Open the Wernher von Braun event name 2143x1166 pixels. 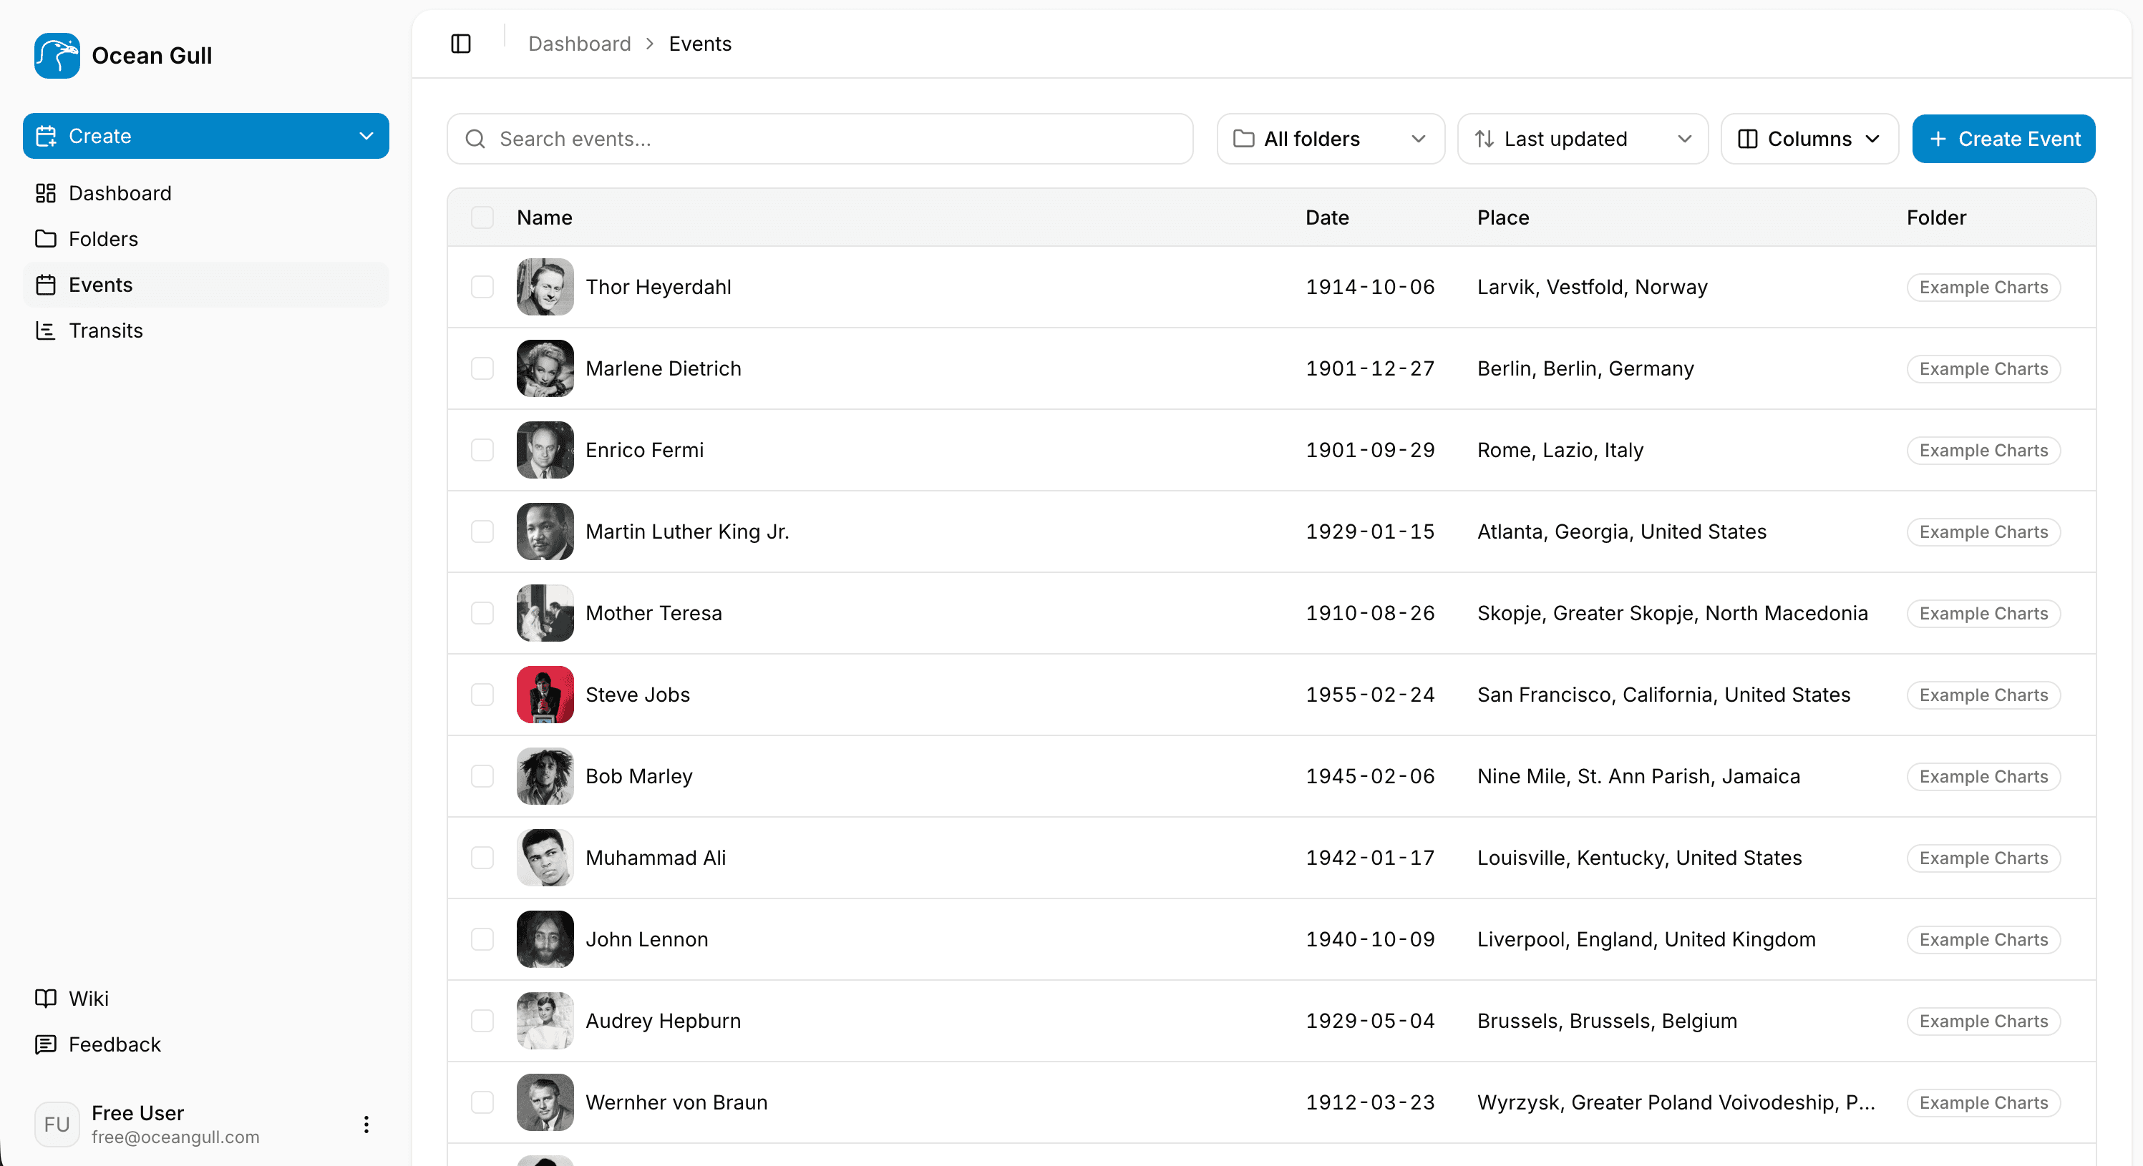(x=676, y=1102)
